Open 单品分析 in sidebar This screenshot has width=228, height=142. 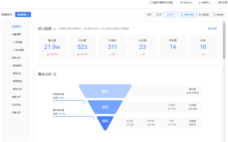(17, 89)
